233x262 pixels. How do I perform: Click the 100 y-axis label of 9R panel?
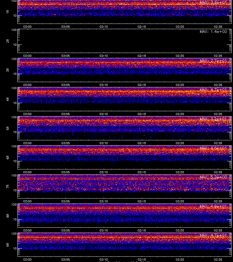click(14, 233)
